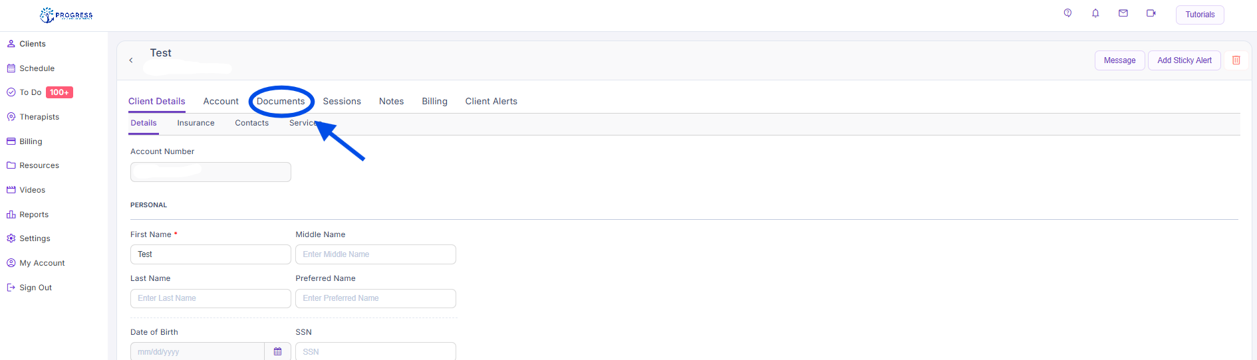Open the mail envelope icon
The width and height of the screenshot is (1257, 360).
[1123, 13]
